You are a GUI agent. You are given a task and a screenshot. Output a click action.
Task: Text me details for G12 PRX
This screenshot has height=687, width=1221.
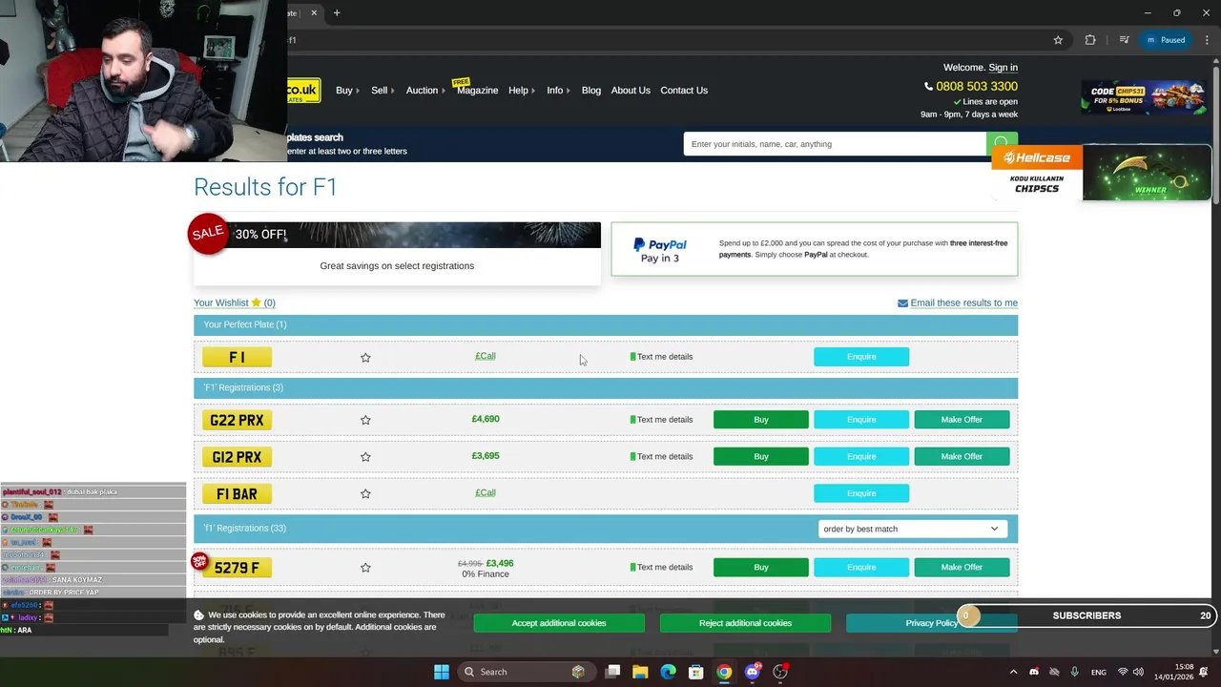(661, 456)
